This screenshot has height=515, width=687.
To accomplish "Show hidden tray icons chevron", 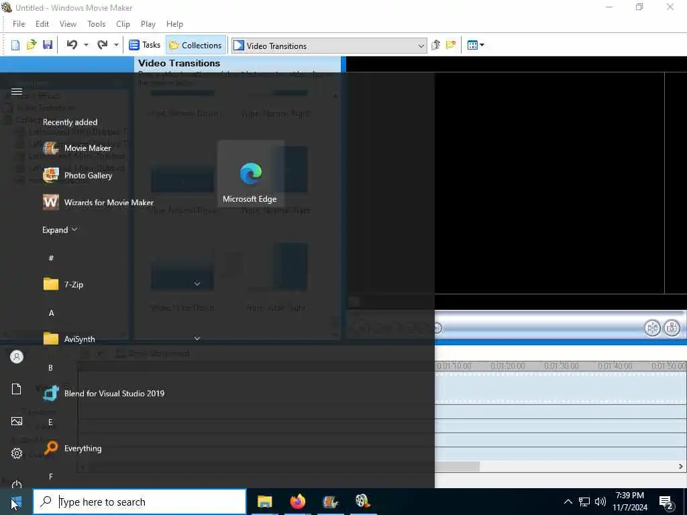I will [568, 502].
